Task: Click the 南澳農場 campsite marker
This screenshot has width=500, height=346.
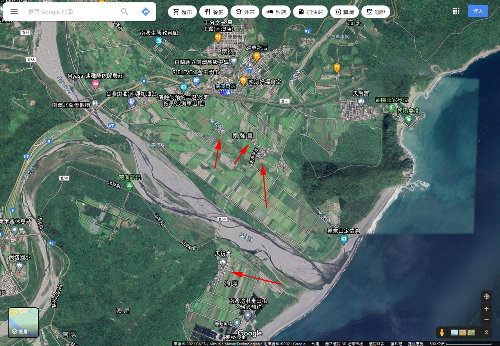Action: pyautogui.click(x=129, y=185)
